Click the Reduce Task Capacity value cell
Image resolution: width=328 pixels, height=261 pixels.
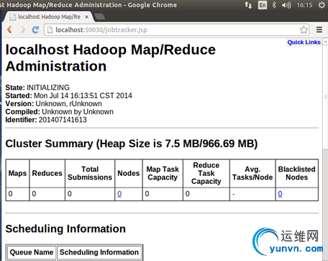pos(206,194)
